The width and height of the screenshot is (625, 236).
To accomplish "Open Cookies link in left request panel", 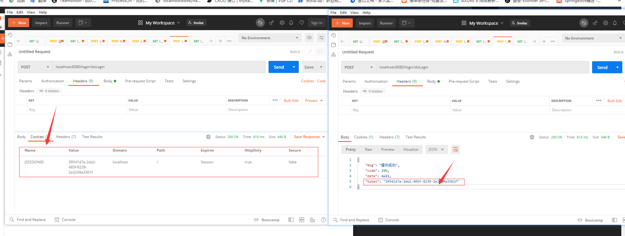I will pos(307,81).
